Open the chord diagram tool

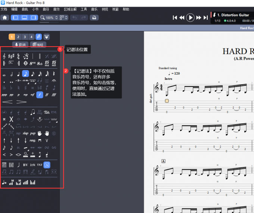[4, 165]
